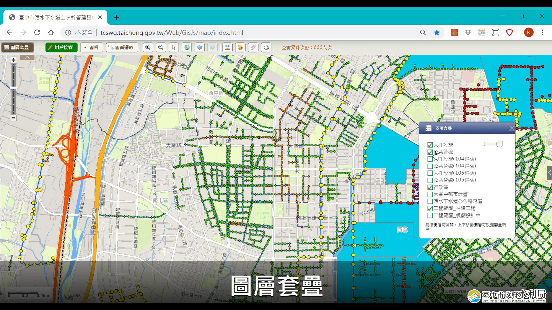
Task: Click the zoom out magnifier tool
Action: tap(161, 47)
